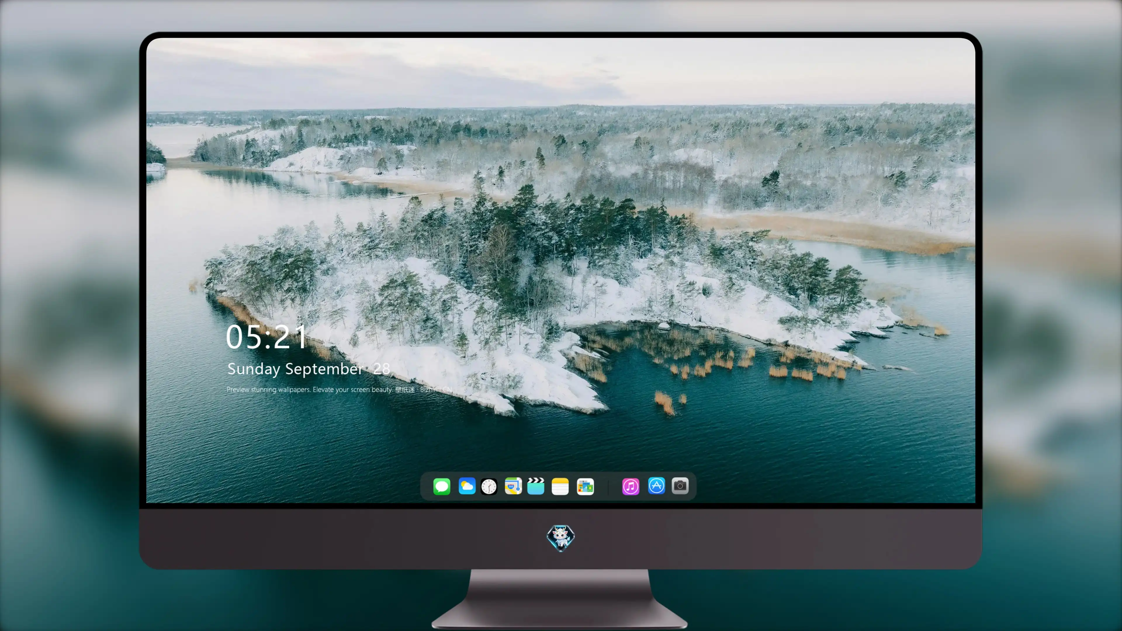Open the photo collage app icon
1122x631 pixels.
click(x=585, y=486)
